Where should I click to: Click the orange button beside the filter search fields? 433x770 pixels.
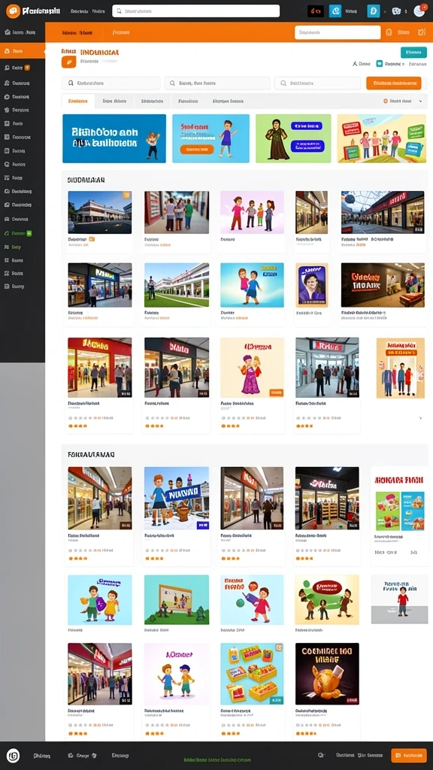click(x=394, y=83)
